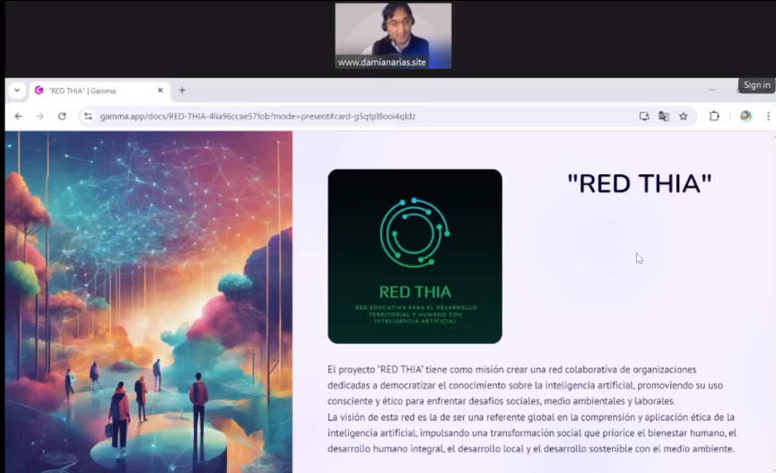Open the browser extensions puzzle icon

(714, 116)
